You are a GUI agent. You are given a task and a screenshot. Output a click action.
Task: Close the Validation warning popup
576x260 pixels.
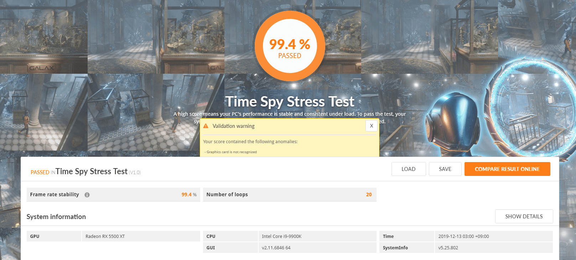point(371,126)
